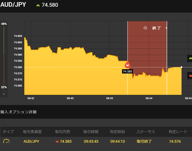The image size is (192, 151).
Task: Click the 48% sentiment label
Action: 4,24
